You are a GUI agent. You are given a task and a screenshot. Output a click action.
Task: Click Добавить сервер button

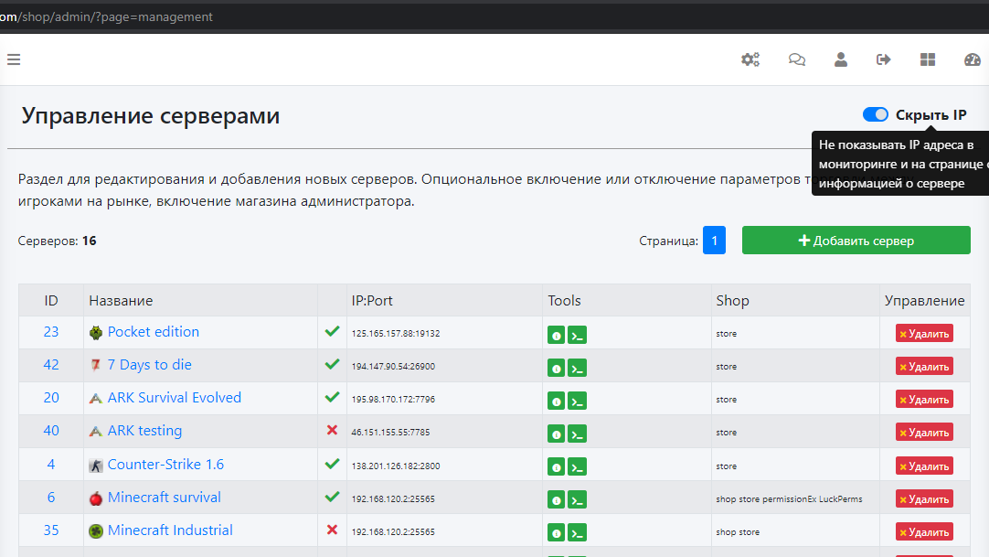[856, 241]
